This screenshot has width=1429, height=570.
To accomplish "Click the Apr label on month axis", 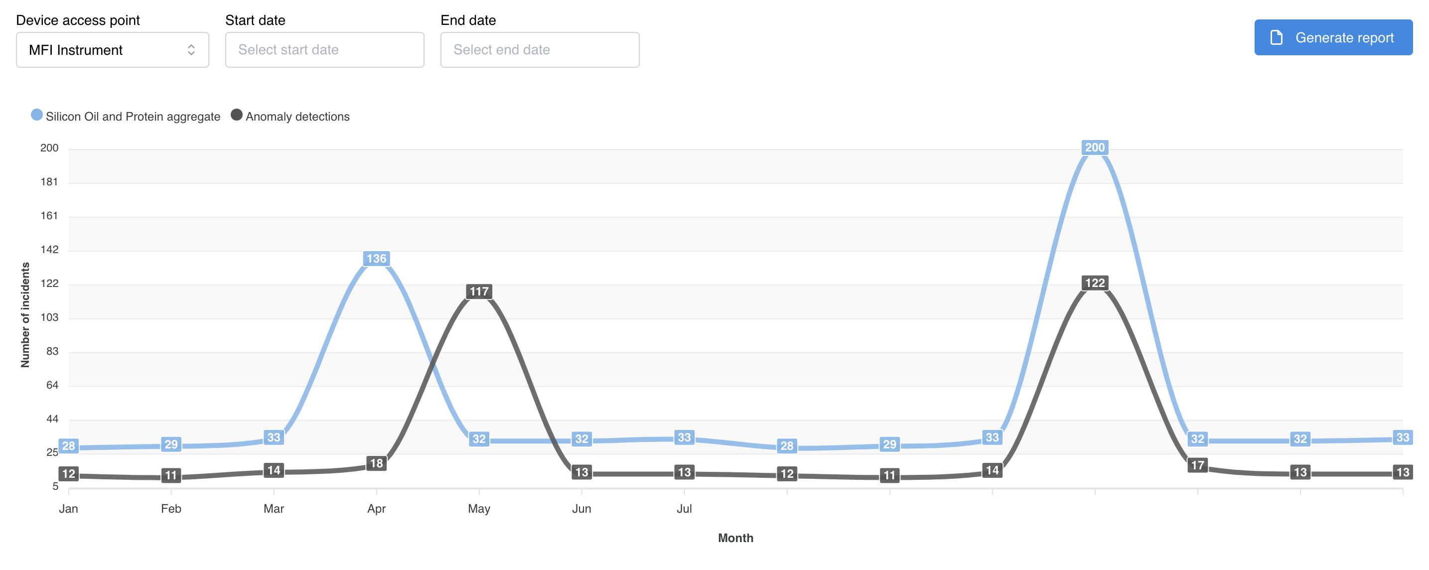I will point(376,508).
